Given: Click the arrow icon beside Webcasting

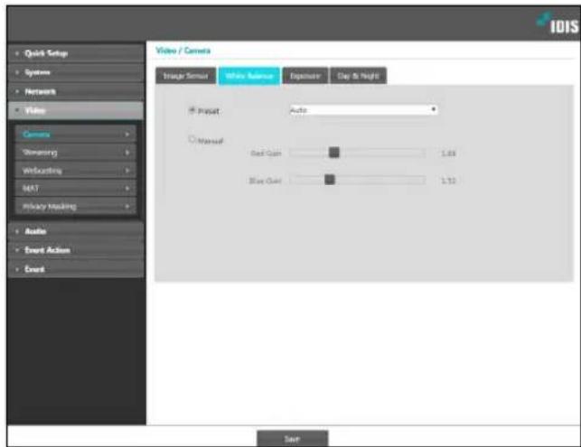Looking at the screenshot, I should click(127, 171).
